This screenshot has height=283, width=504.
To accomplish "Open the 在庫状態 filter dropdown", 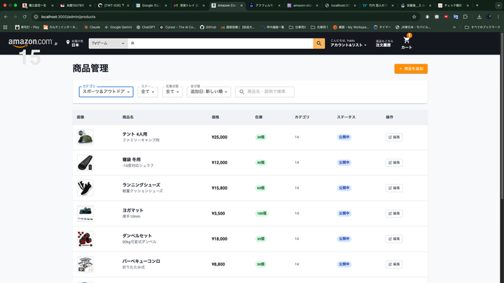I will coord(172,92).
